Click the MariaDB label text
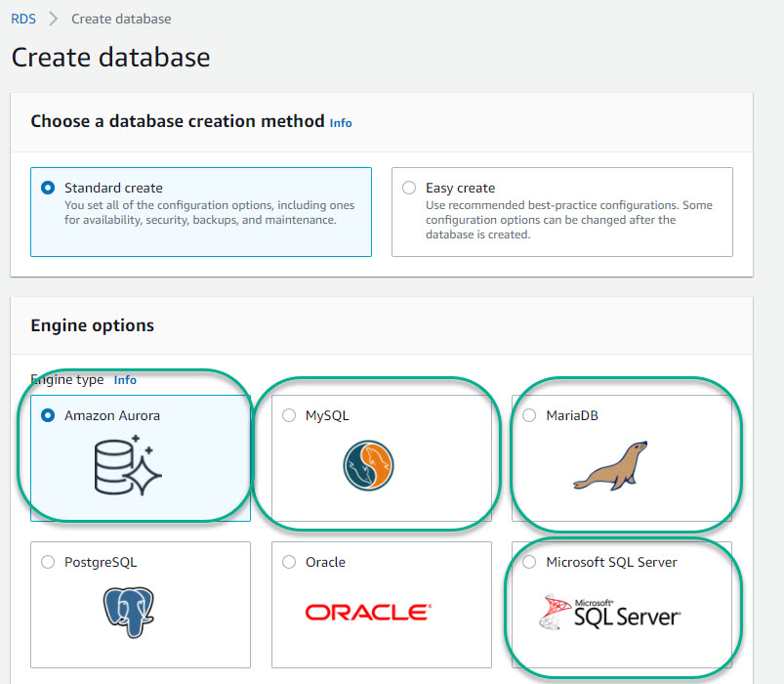 pyautogui.click(x=572, y=416)
